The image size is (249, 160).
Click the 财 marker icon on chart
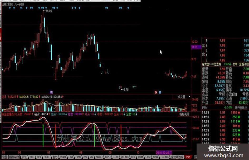tap(160, 92)
